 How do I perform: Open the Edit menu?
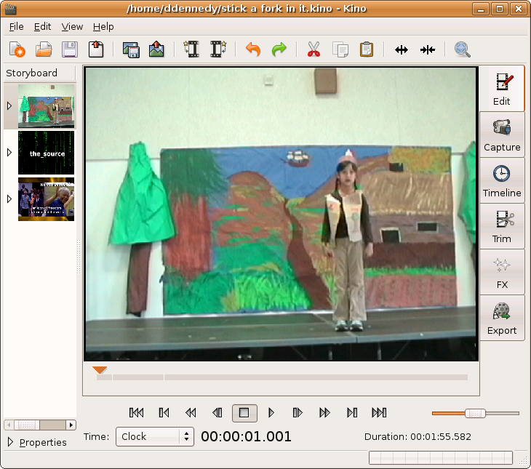pos(42,26)
